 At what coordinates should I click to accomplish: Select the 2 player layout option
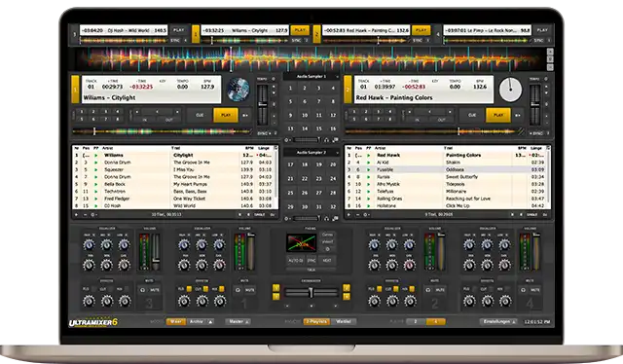pyautogui.click(x=416, y=321)
